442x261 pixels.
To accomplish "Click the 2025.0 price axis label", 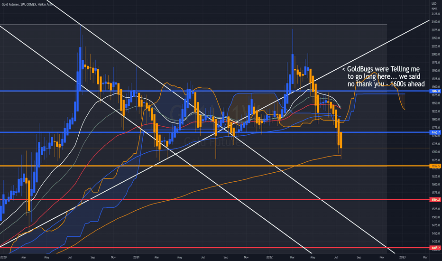I will pos(435,47).
